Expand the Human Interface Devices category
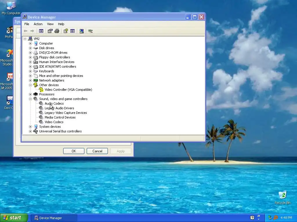 30,62
